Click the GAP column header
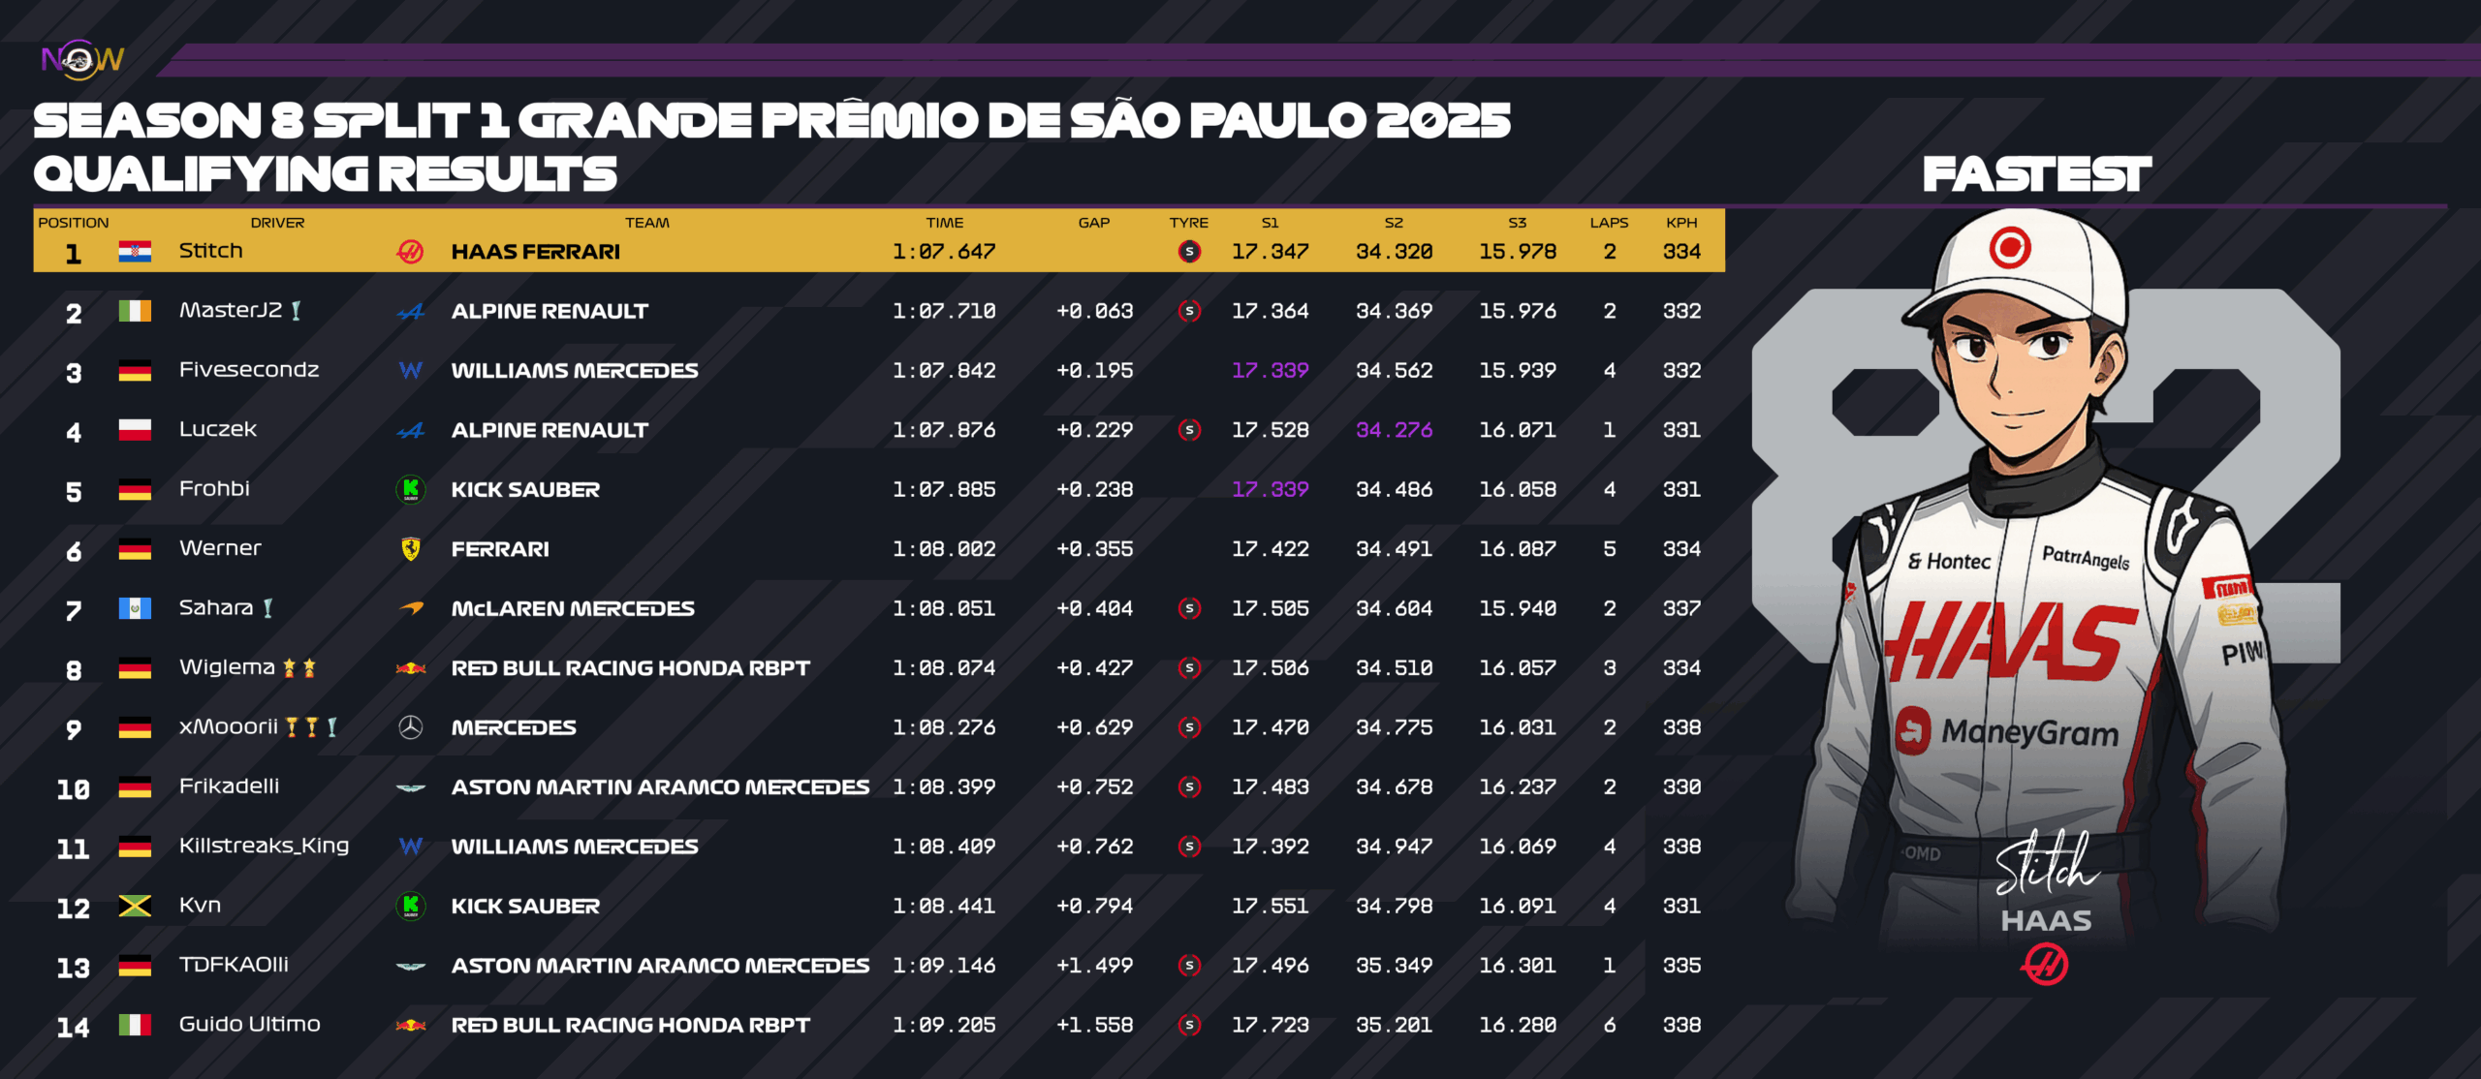2481x1079 pixels. [1093, 223]
